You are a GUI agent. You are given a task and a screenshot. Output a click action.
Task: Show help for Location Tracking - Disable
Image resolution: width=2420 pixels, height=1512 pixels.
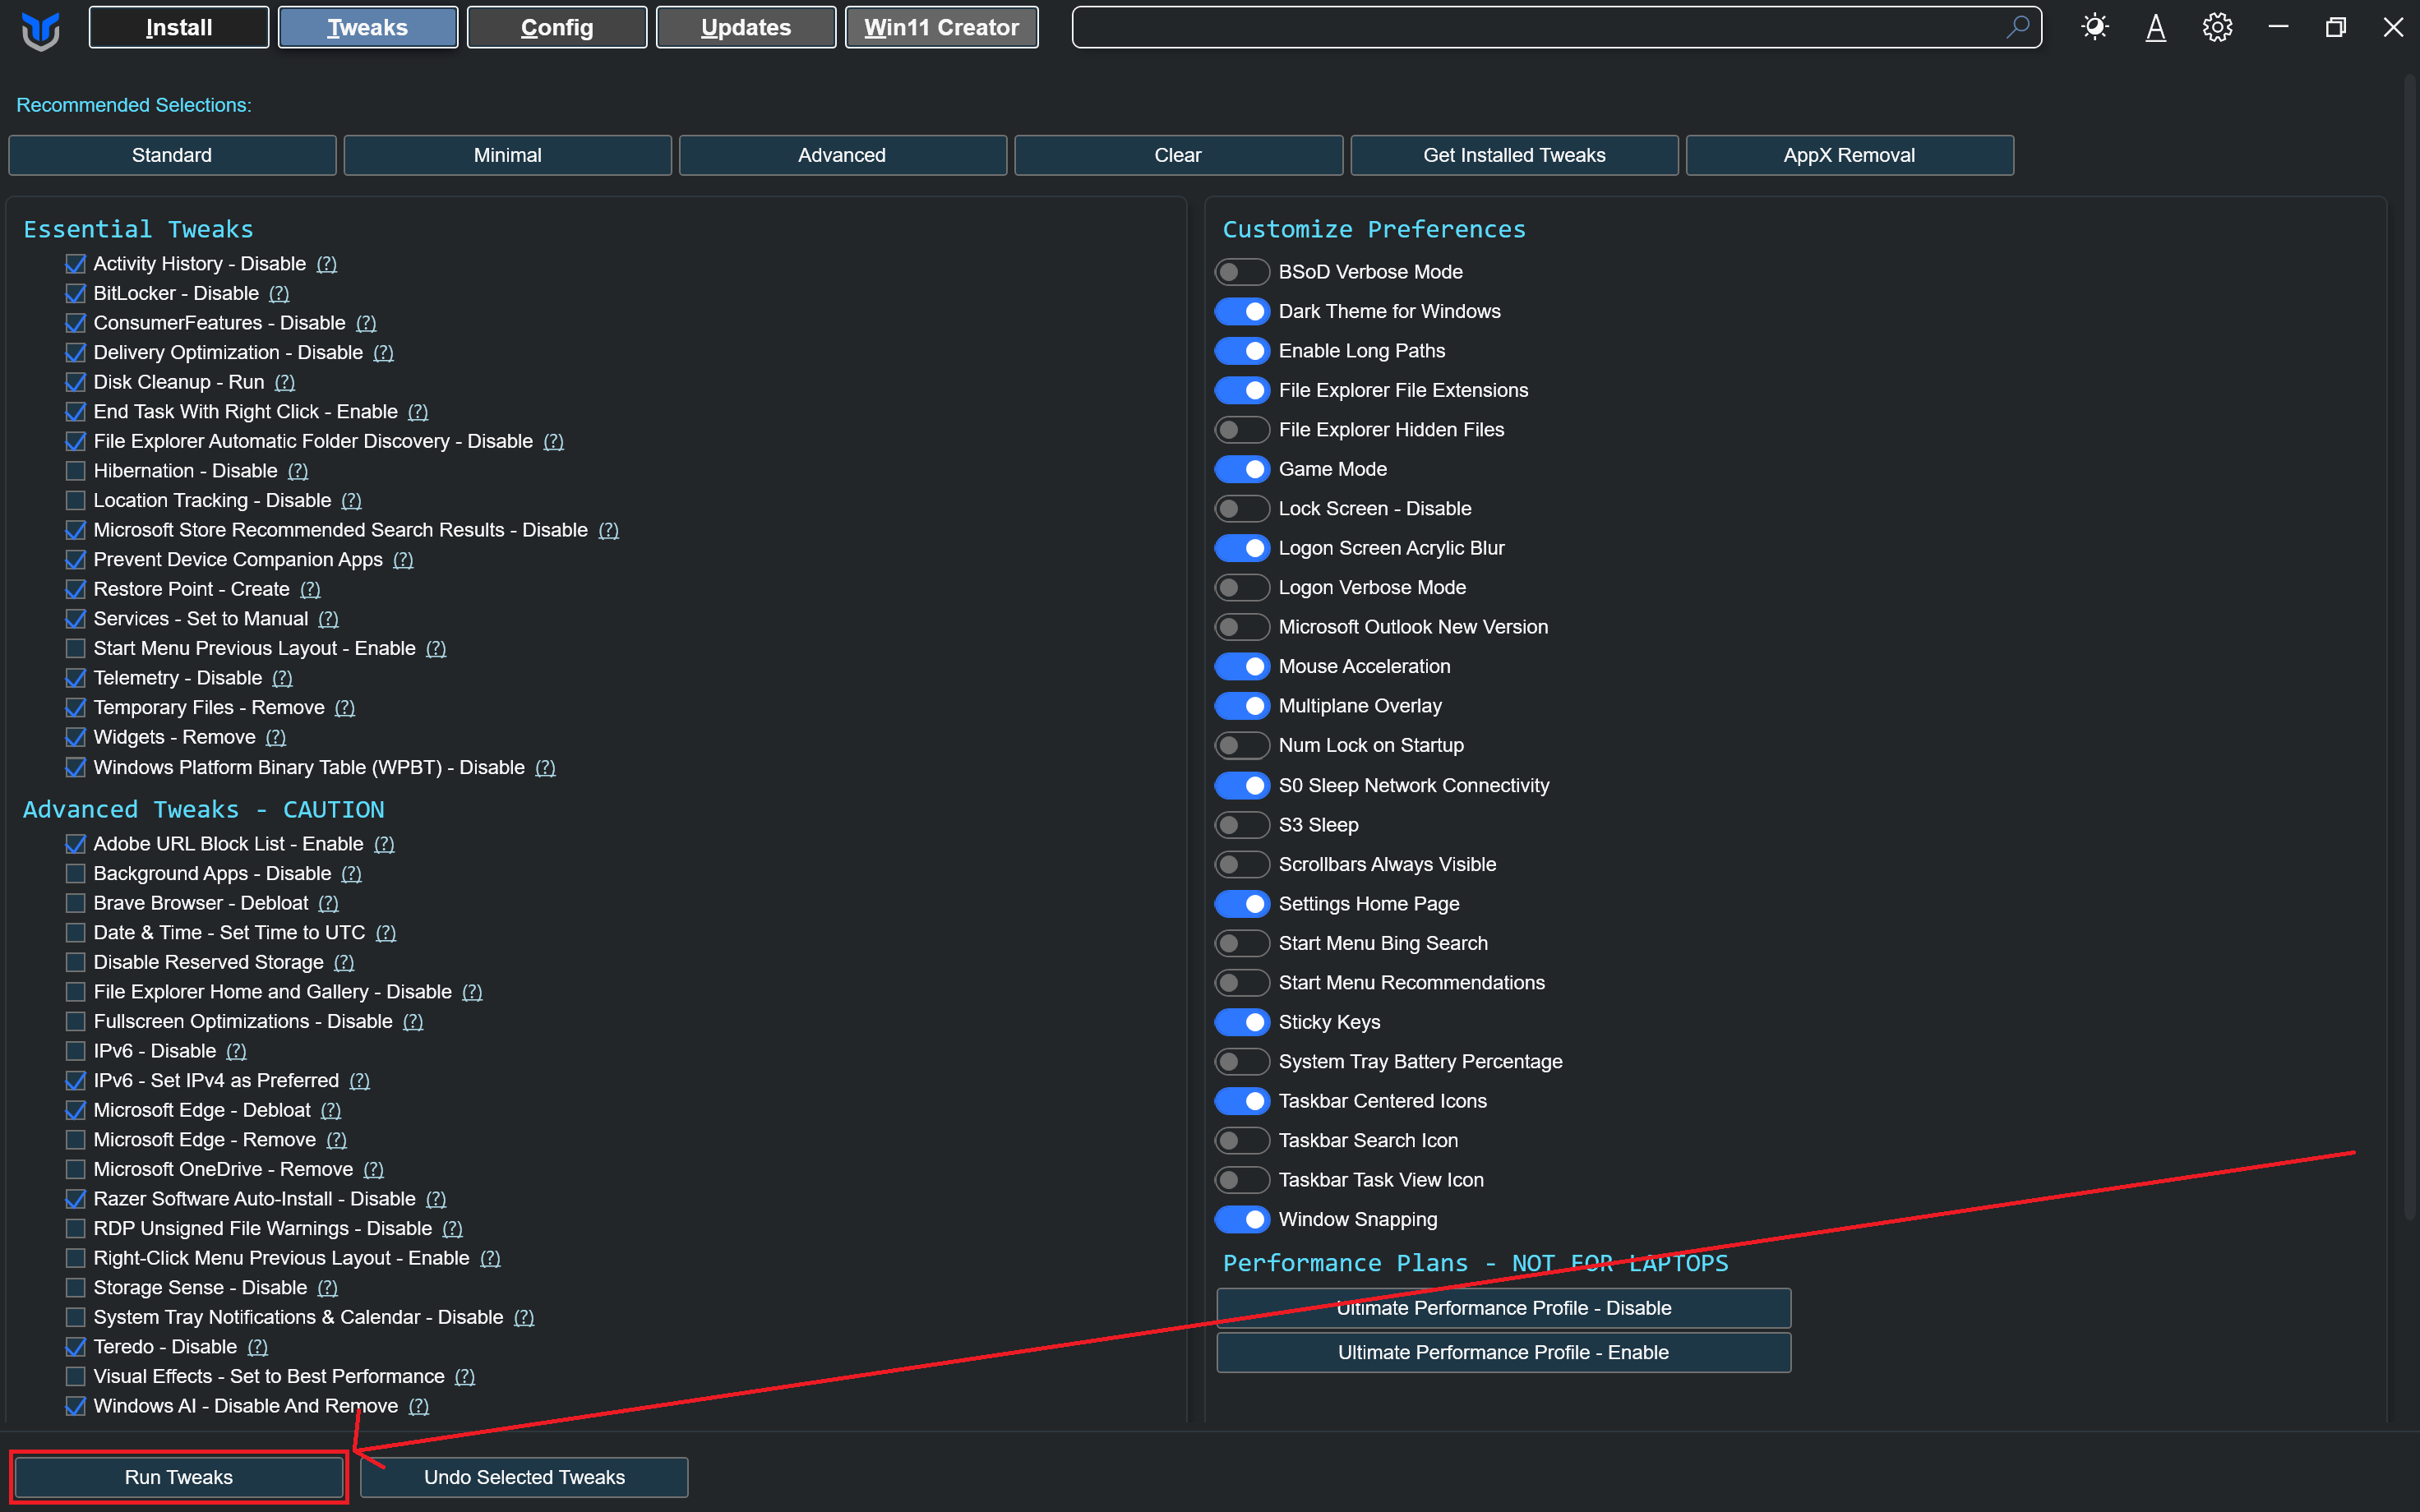point(351,501)
